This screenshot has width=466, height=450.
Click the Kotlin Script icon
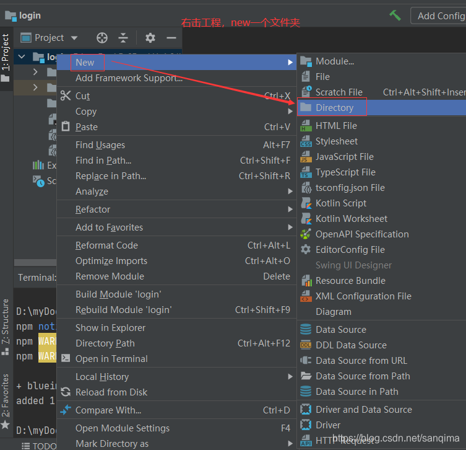coord(306,203)
